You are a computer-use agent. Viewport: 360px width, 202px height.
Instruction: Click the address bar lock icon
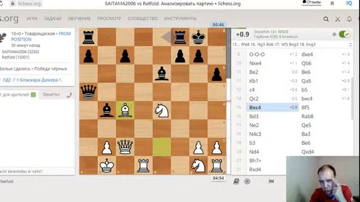point(13,3)
